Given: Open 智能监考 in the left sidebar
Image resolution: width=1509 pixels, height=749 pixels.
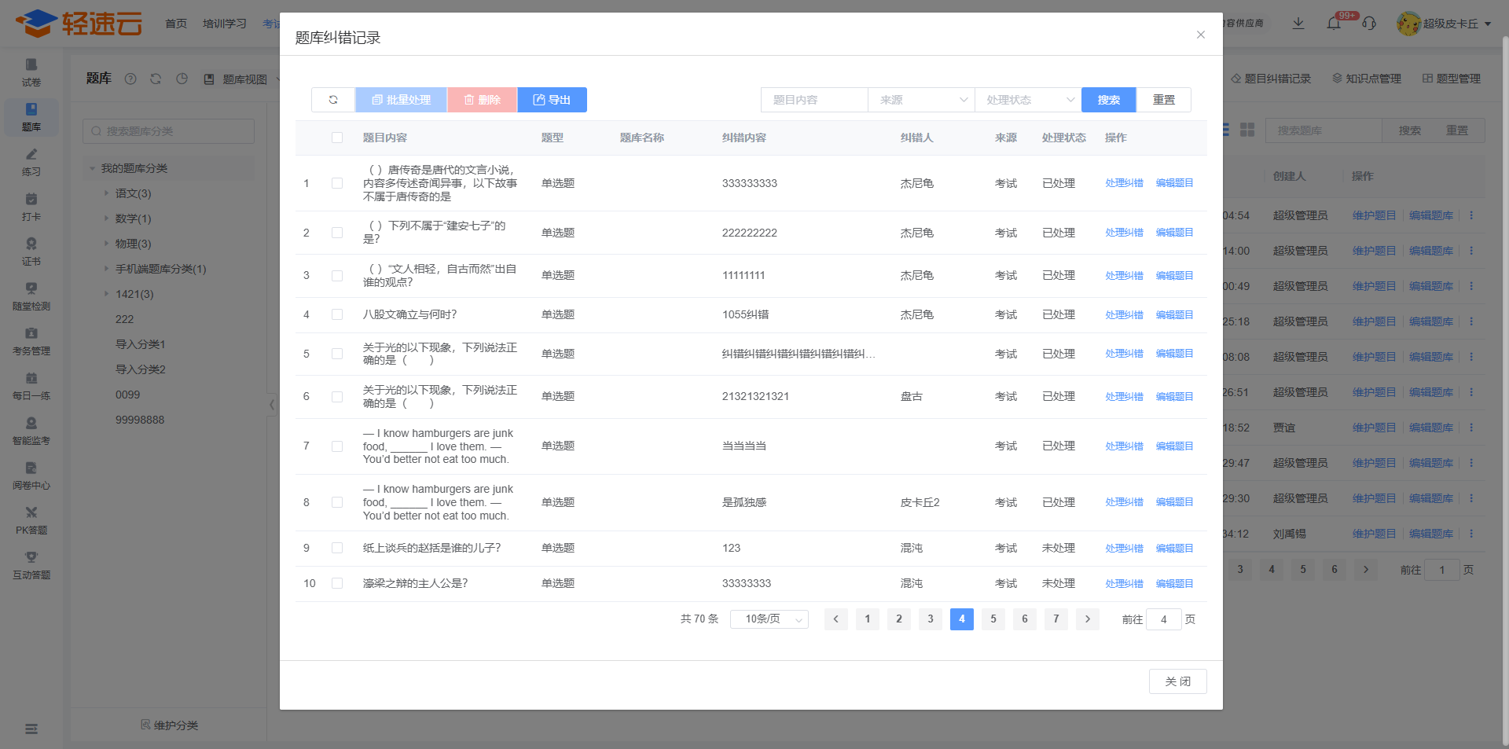Looking at the screenshot, I should pyautogui.click(x=31, y=431).
